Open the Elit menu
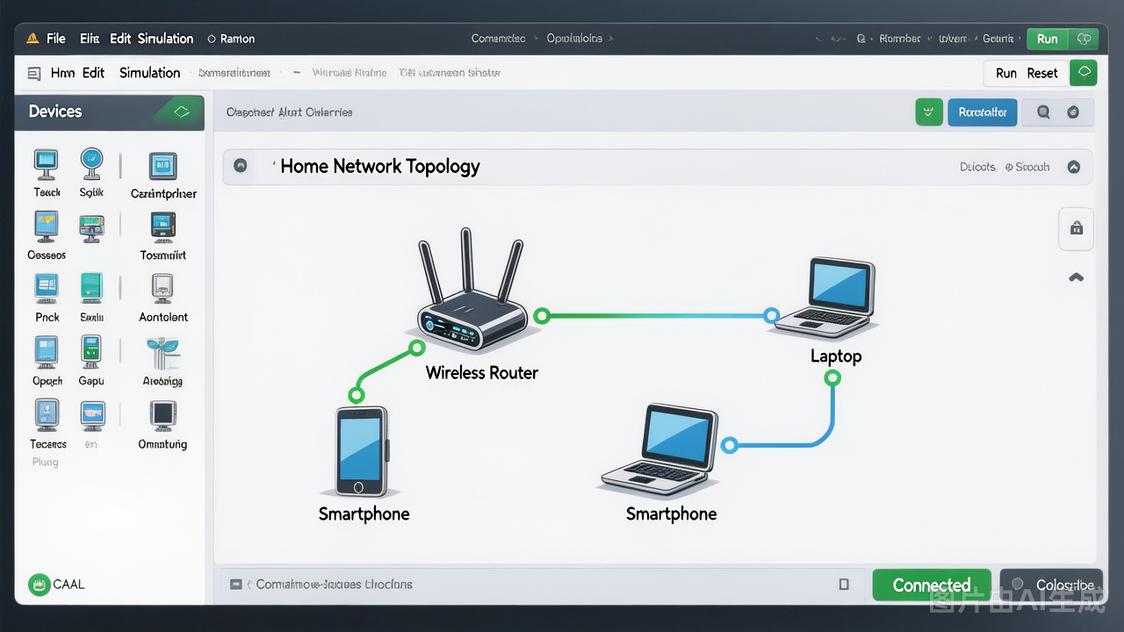This screenshot has width=1124, height=632. 90,39
